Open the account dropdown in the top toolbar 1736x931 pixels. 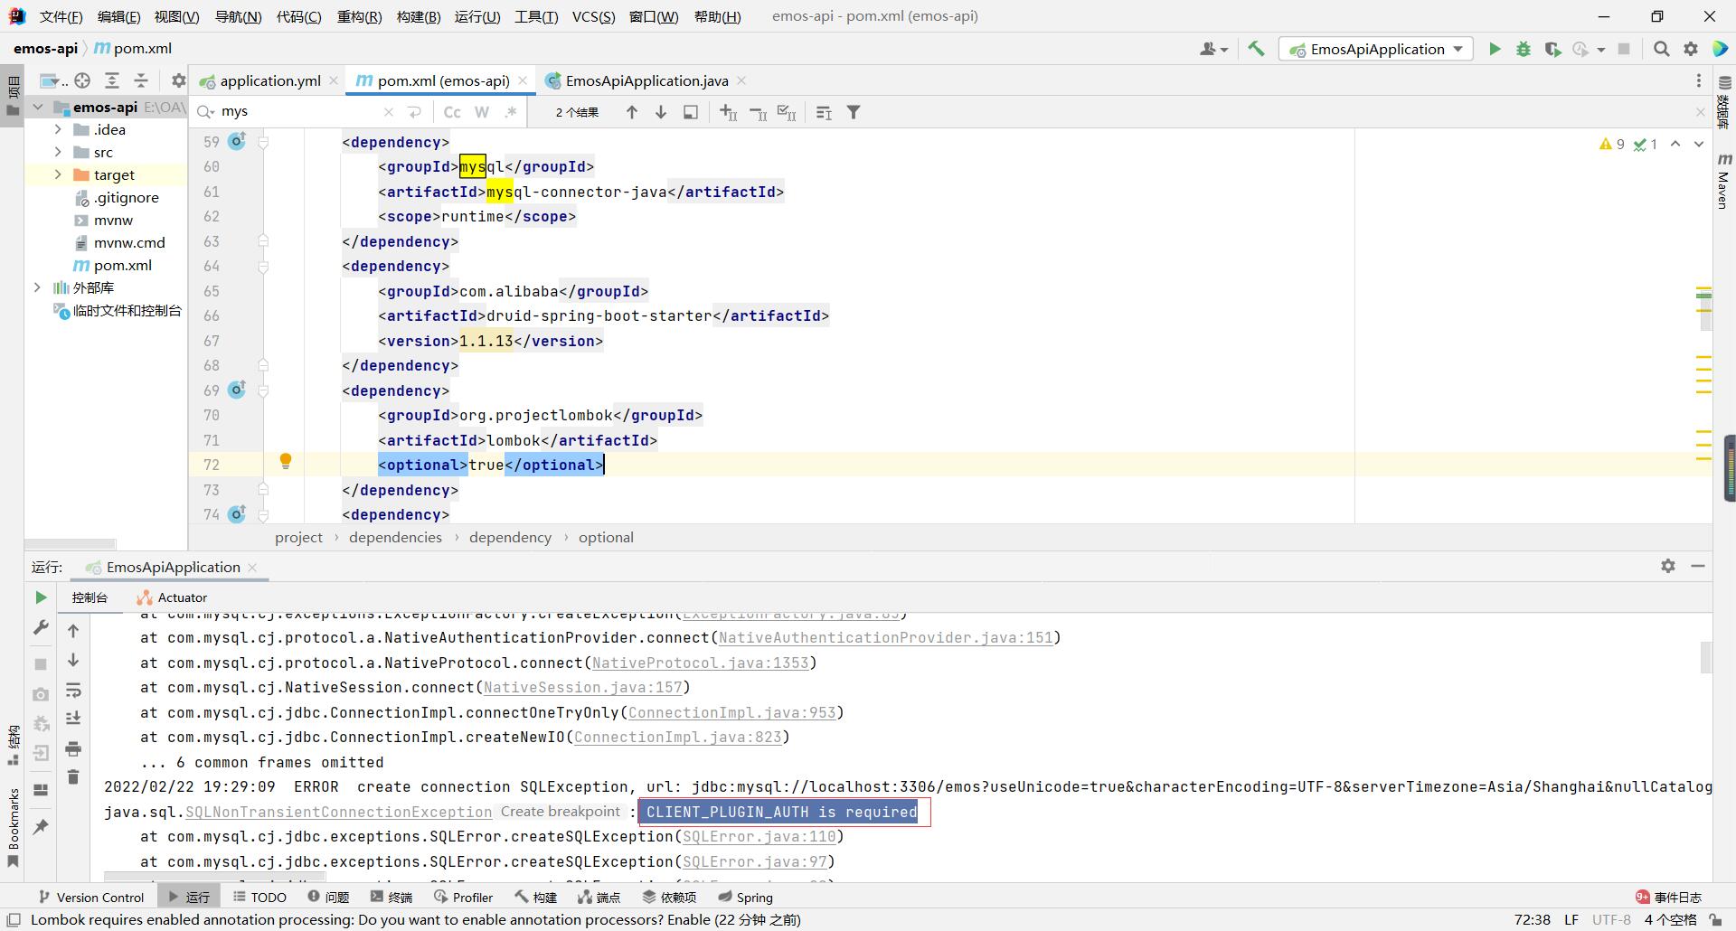tap(1213, 49)
